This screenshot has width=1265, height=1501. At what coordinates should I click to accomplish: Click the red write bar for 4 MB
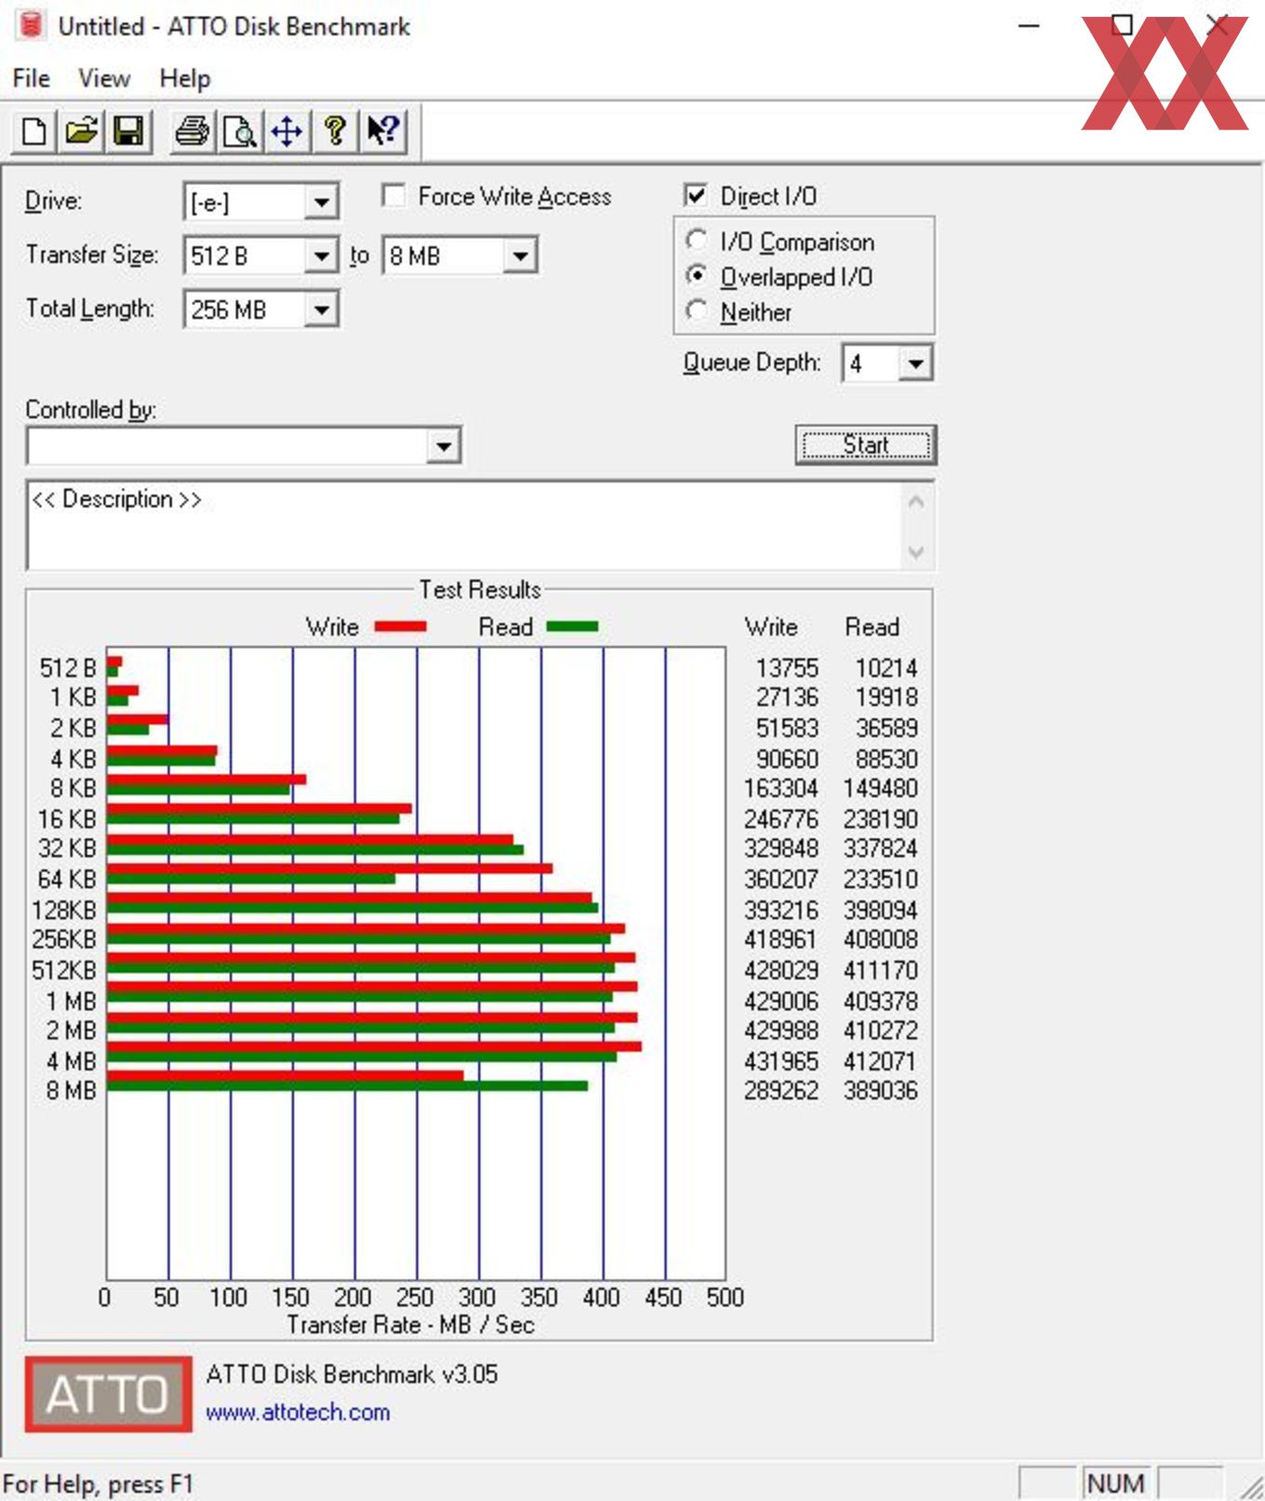pos(374,1046)
